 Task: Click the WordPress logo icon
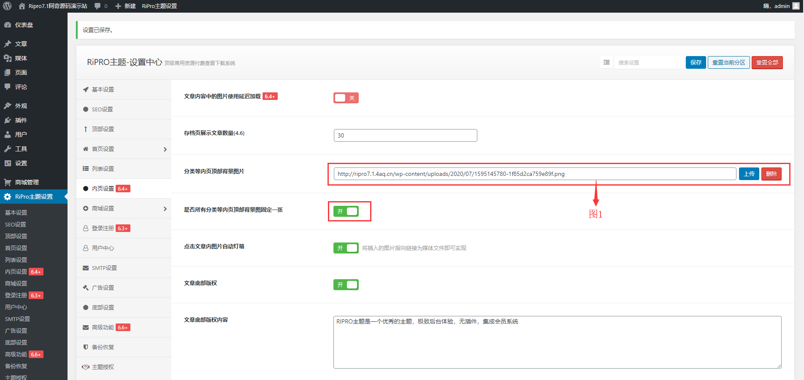point(7,6)
